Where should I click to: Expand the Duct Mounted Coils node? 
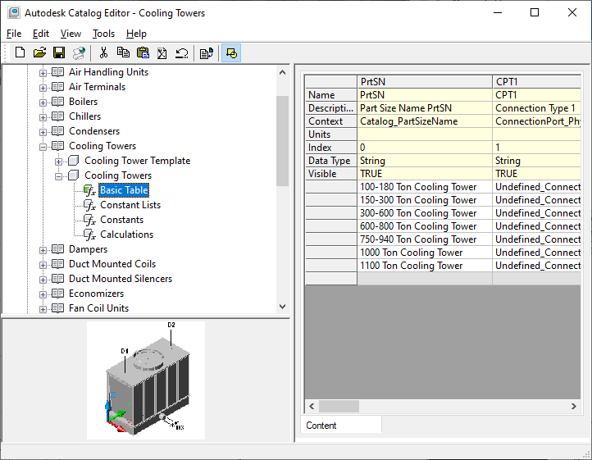(43, 265)
